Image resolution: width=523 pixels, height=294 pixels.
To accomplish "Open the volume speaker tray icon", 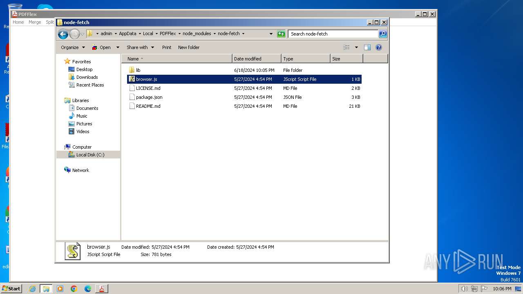I will coord(464,289).
